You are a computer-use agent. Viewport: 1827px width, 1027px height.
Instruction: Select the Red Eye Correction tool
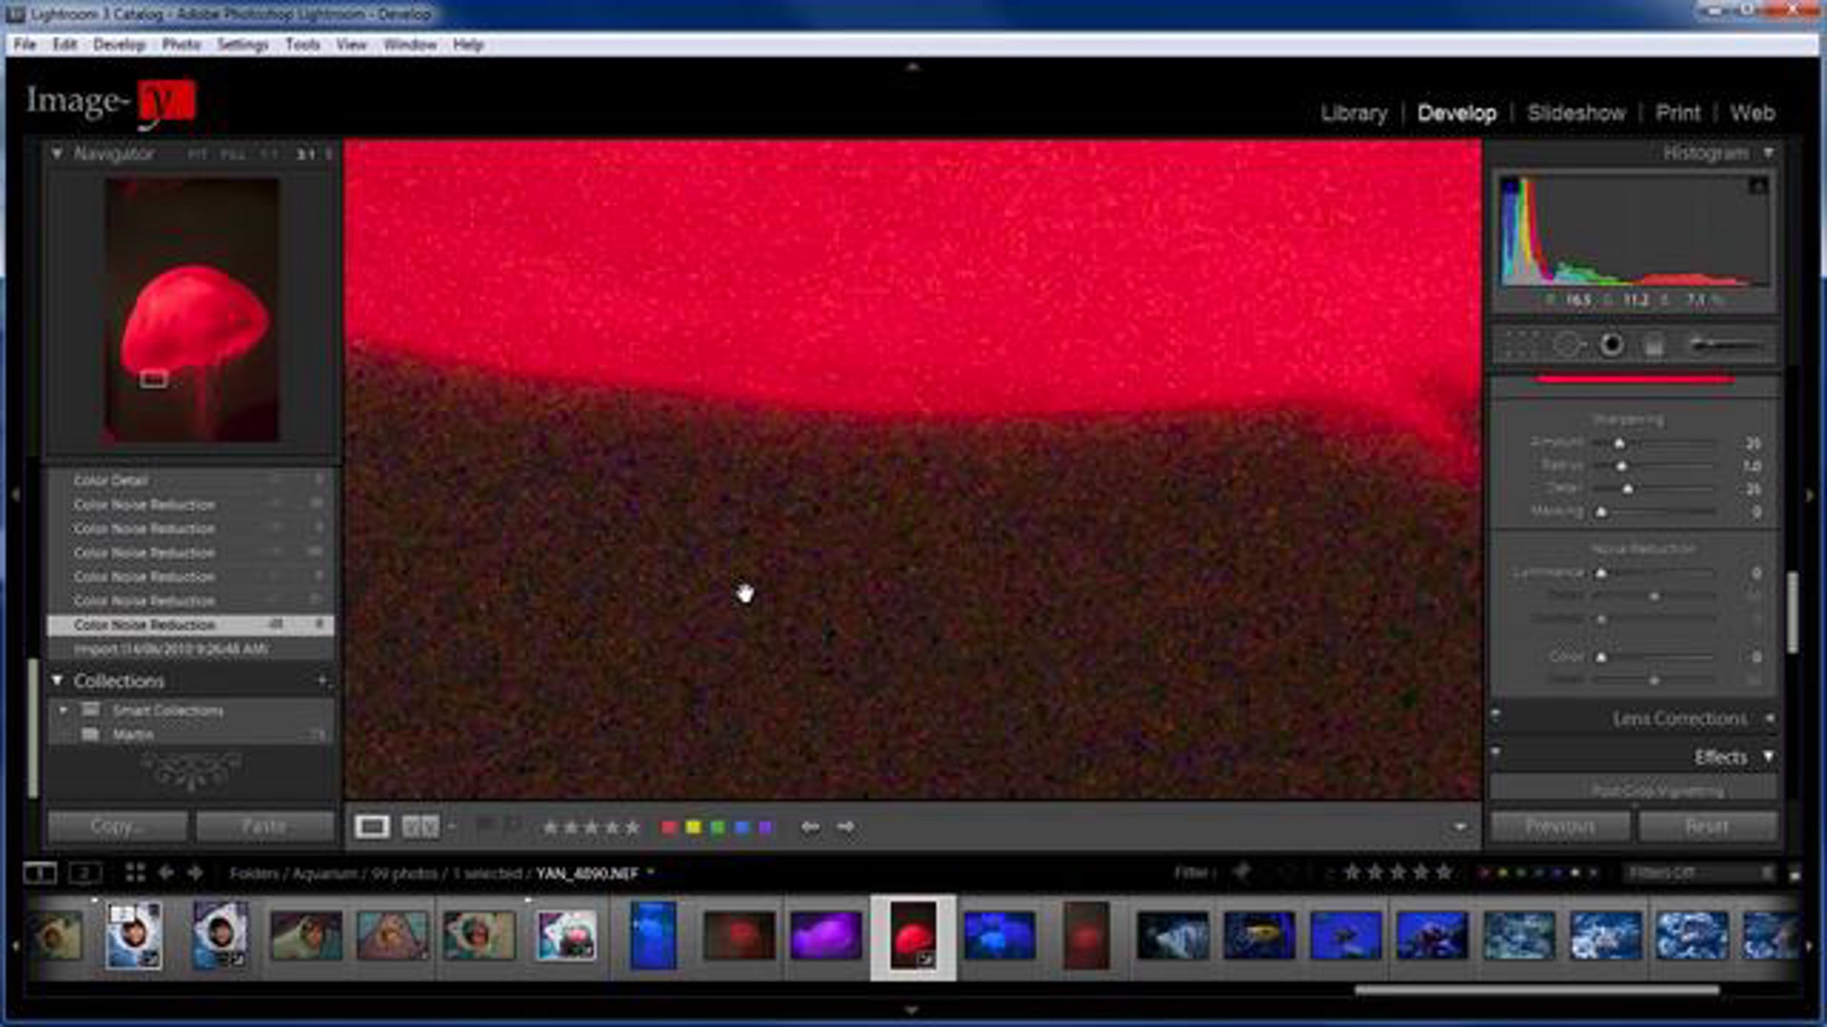[x=1611, y=346]
